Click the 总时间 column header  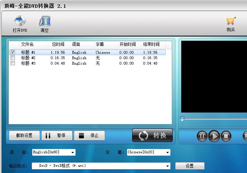[58, 45]
